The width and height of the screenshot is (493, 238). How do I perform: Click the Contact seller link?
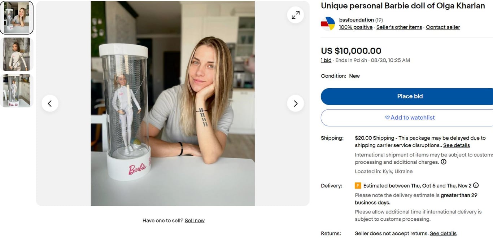[x=443, y=27]
